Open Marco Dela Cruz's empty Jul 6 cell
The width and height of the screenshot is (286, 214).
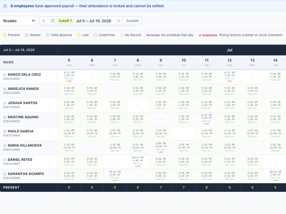pyautogui.click(x=92, y=77)
